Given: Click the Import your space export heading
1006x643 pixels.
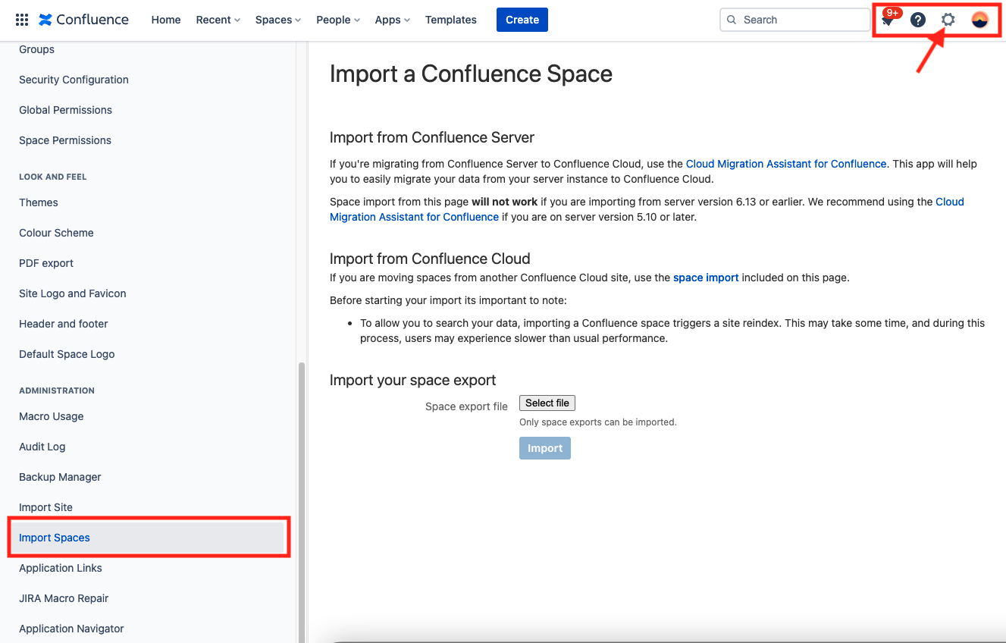Looking at the screenshot, I should click(x=413, y=380).
